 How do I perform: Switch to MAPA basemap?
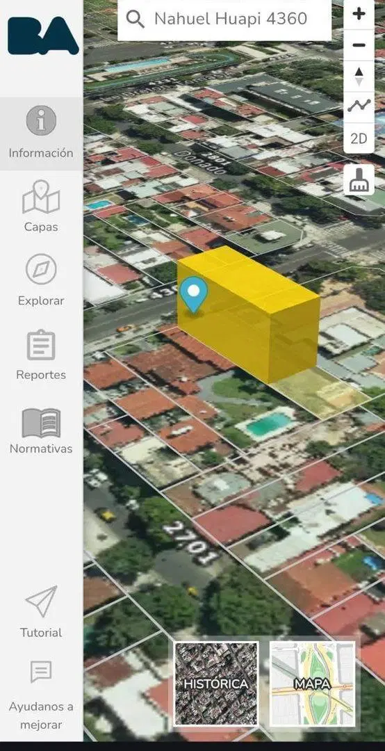(313, 684)
